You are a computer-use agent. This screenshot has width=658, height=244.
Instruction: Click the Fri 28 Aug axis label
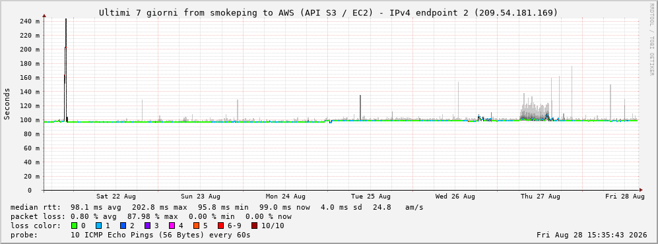pos(625,197)
